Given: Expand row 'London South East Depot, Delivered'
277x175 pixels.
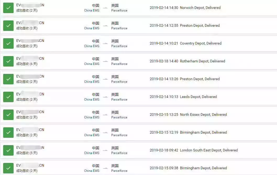Looking at the screenshot, I should click(138, 150).
